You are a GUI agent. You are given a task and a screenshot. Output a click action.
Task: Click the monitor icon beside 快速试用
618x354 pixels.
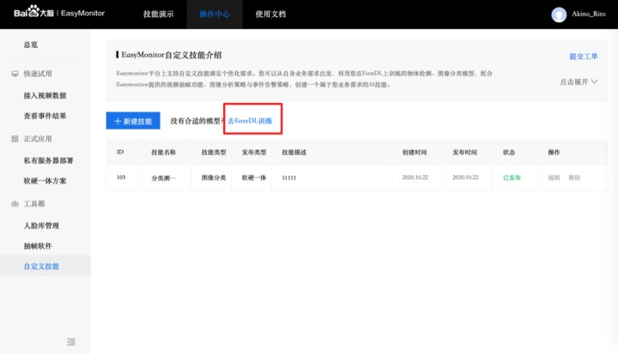[x=15, y=74]
